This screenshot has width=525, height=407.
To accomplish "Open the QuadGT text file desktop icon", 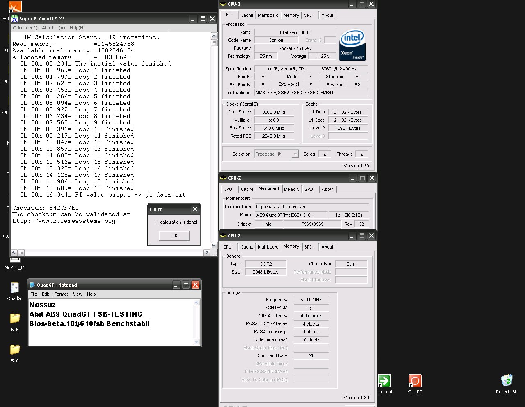I will [15, 288].
